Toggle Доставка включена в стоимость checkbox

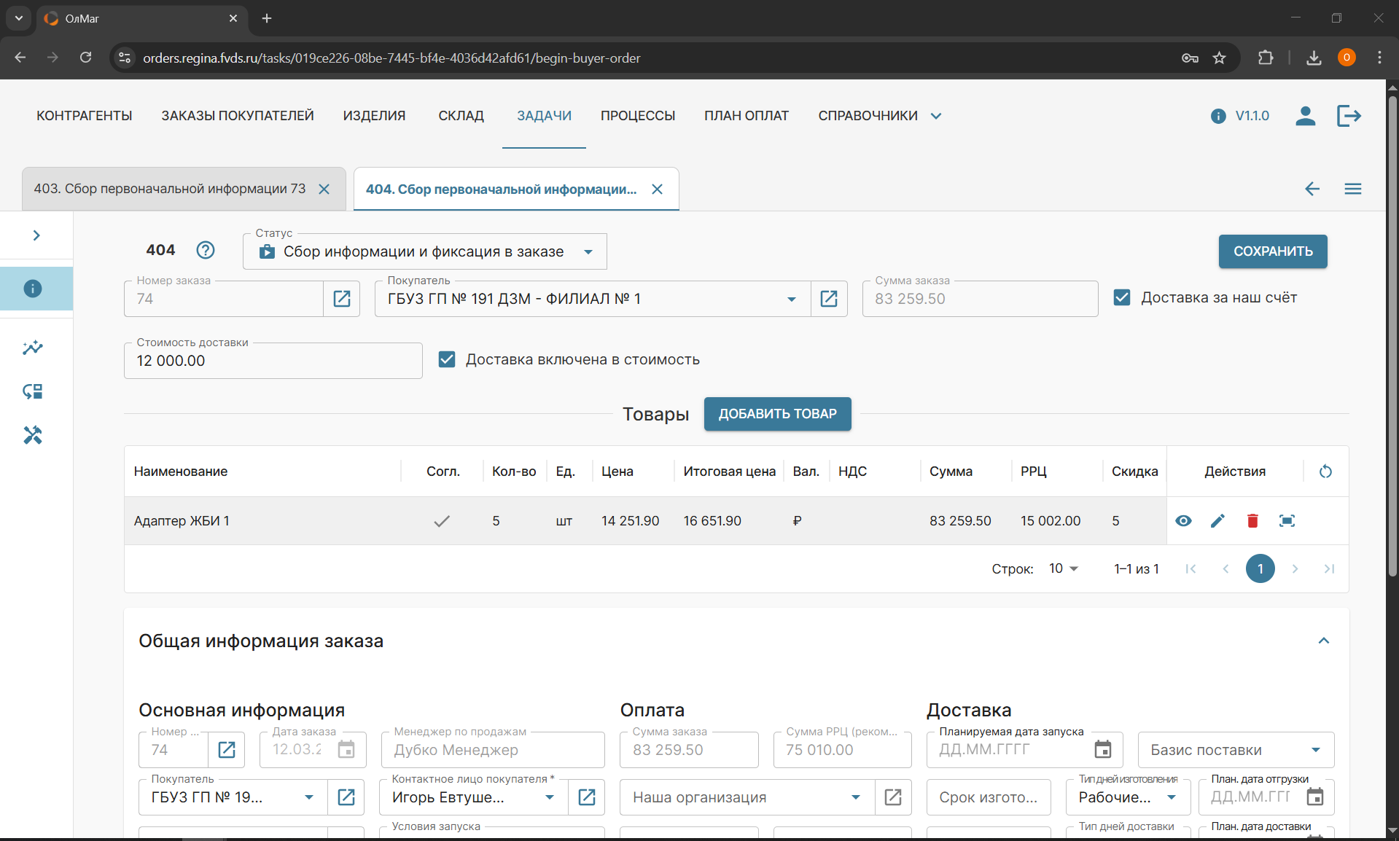[447, 359]
